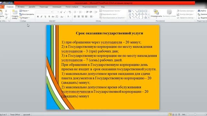Open the Вид ribbon tab
The image size is (207, 116).
point(103,7)
